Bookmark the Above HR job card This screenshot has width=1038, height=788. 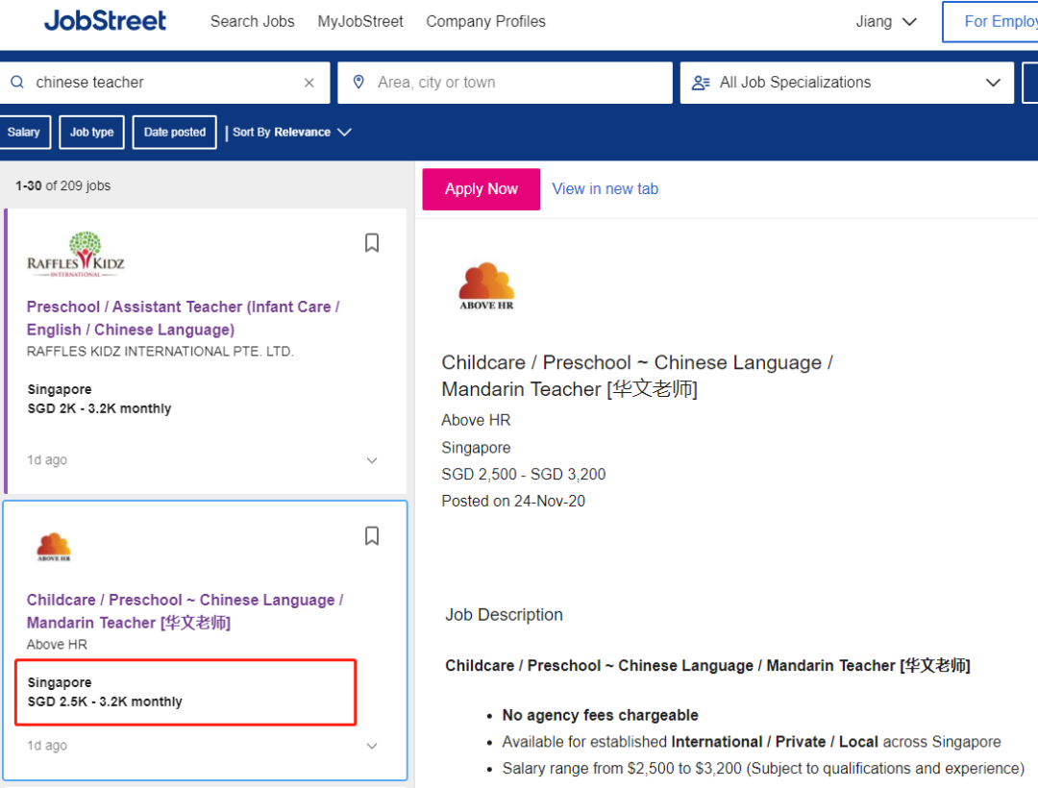(372, 536)
